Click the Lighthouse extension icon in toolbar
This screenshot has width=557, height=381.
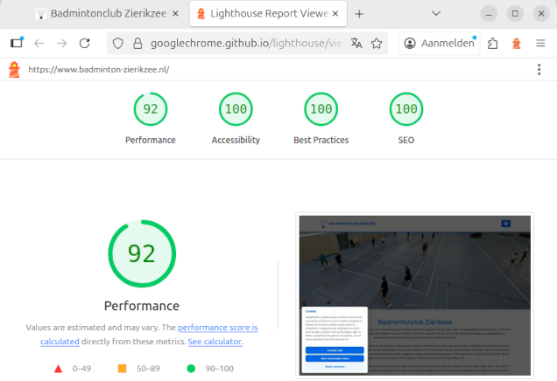pos(517,43)
